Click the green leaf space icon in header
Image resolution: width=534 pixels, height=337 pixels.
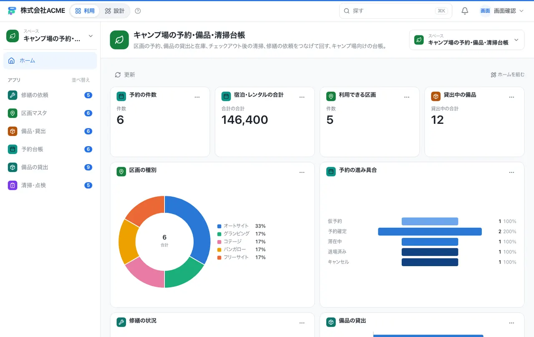[x=119, y=40]
